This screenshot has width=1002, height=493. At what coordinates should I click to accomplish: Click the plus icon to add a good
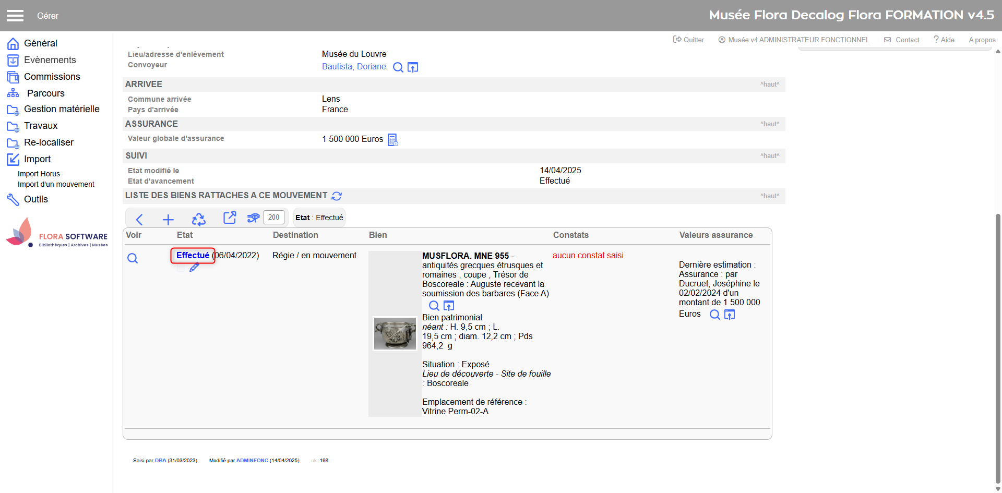(x=168, y=220)
